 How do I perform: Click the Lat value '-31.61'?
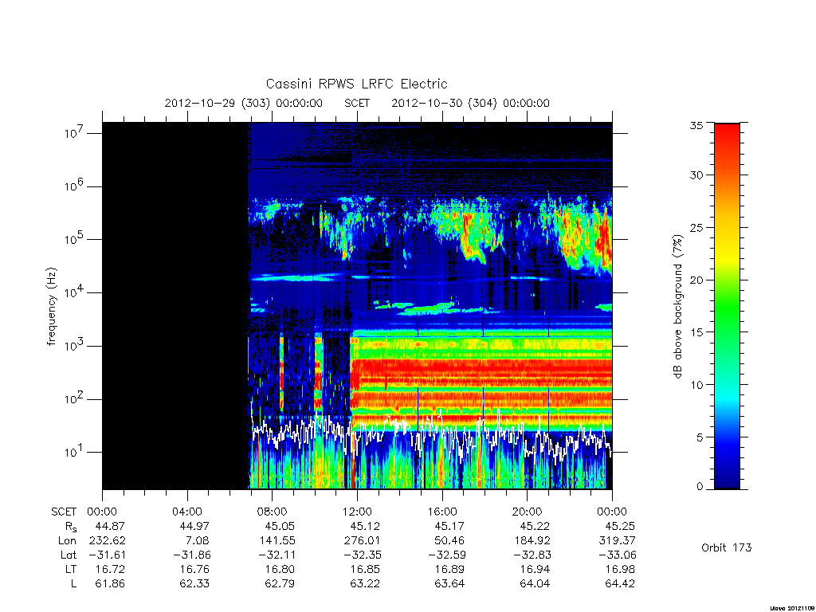tap(107, 555)
